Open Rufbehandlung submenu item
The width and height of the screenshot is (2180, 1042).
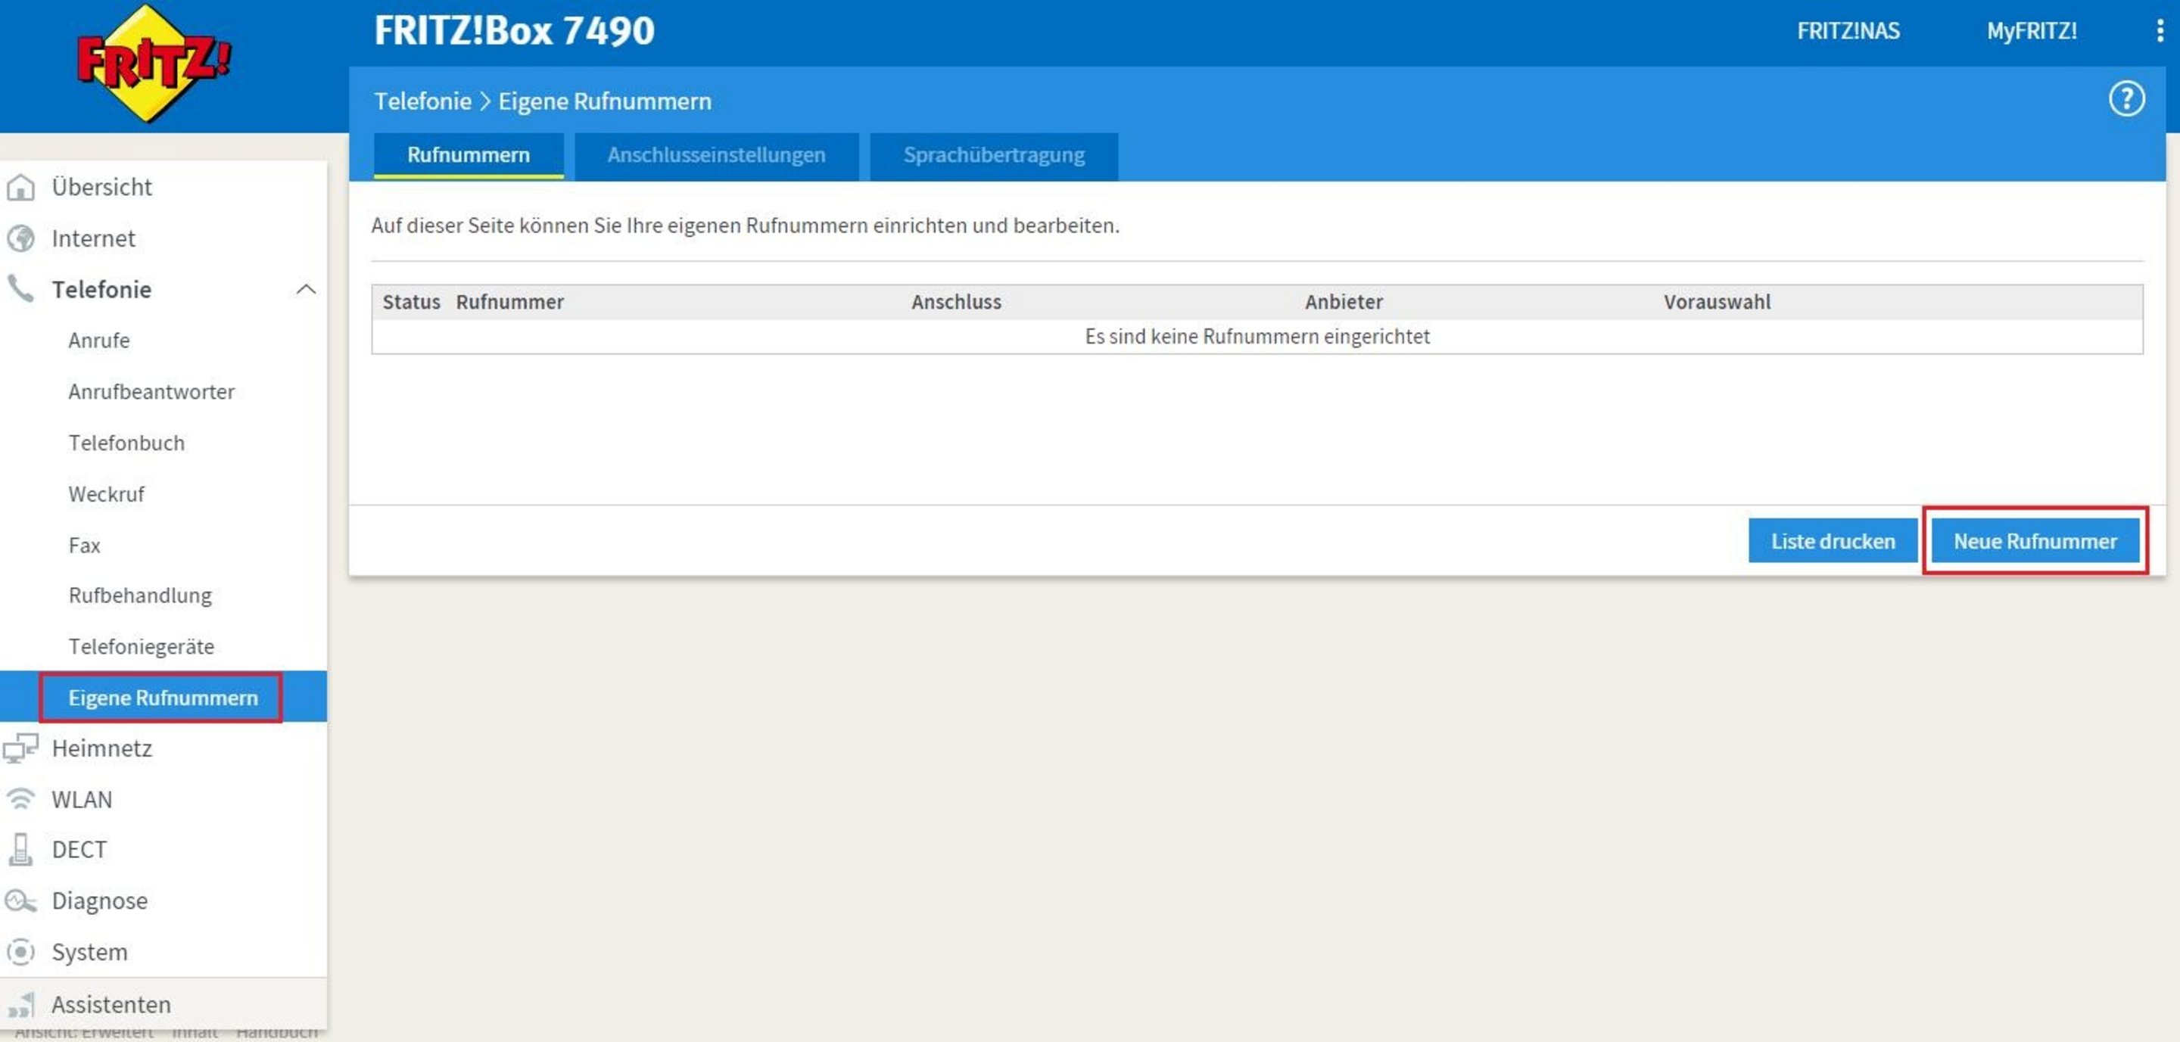(141, 596)
